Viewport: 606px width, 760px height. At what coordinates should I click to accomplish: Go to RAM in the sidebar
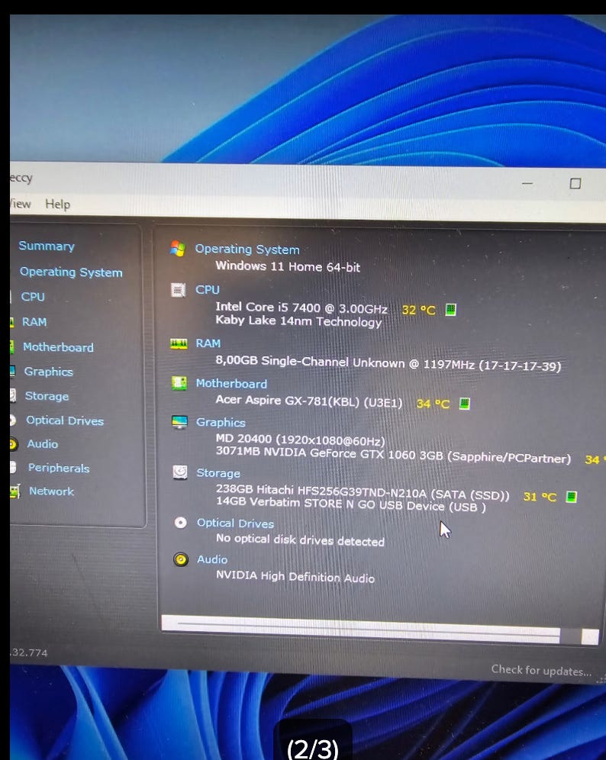pyautogui.click(x=34, y=322)
